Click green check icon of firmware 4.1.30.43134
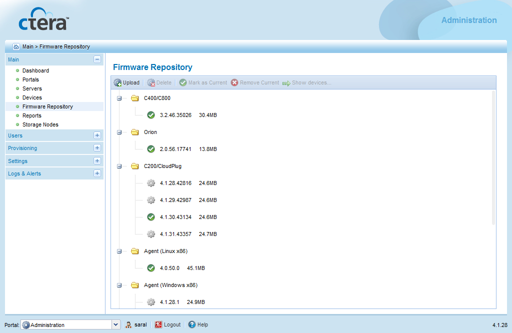This screenshot has width=512, height=333. pos(151,217)
